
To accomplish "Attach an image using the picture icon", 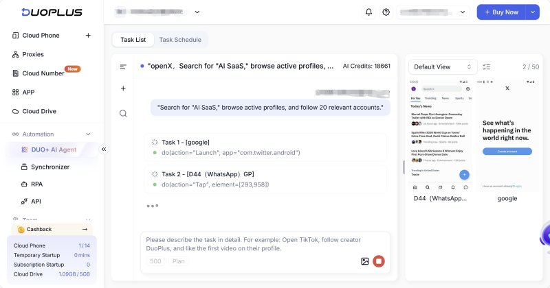I will tap(365, 261).
